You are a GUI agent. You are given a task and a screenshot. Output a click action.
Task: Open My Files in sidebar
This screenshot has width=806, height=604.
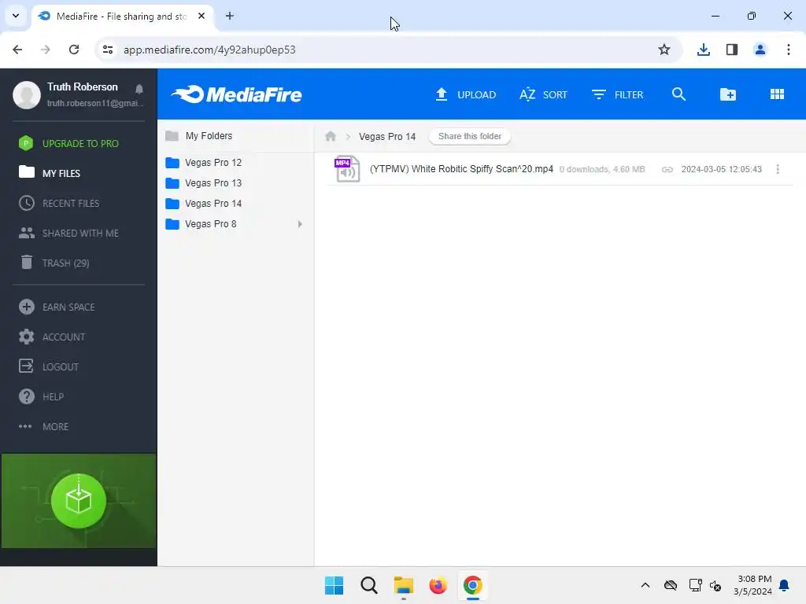point(50,173)
